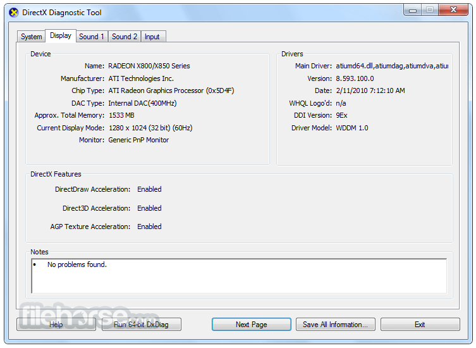Click driver version '8.593.100.0'

click(355, 78)
